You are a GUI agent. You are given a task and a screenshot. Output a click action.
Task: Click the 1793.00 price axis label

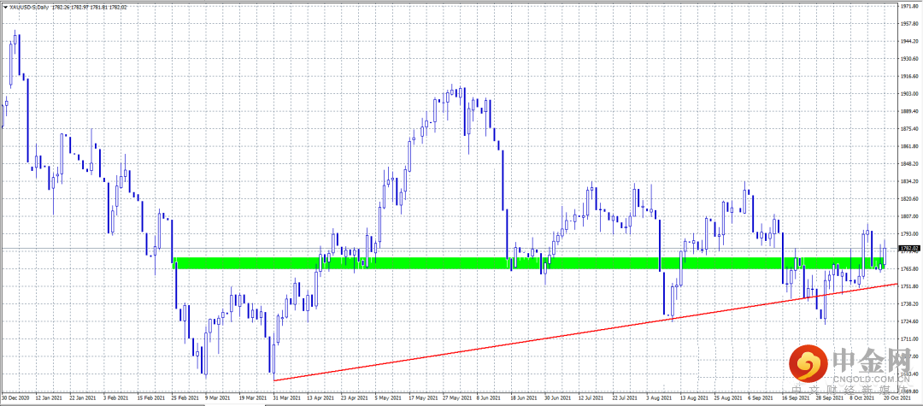pyautogui.click(x=910, y=234)
